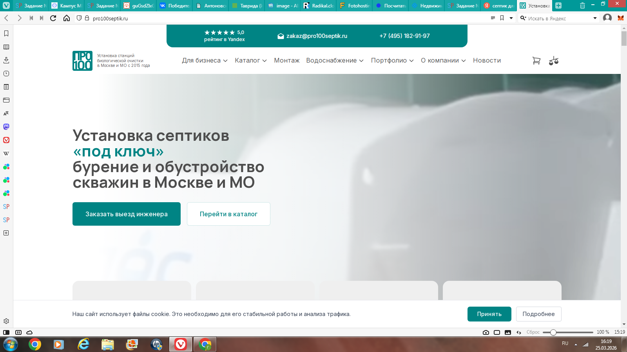
Task: Open Vivaldi settings gear icon
Action: [x=6, y=321]
